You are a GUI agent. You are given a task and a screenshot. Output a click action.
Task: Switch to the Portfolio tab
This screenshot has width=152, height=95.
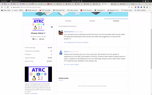tap(92, 21)
